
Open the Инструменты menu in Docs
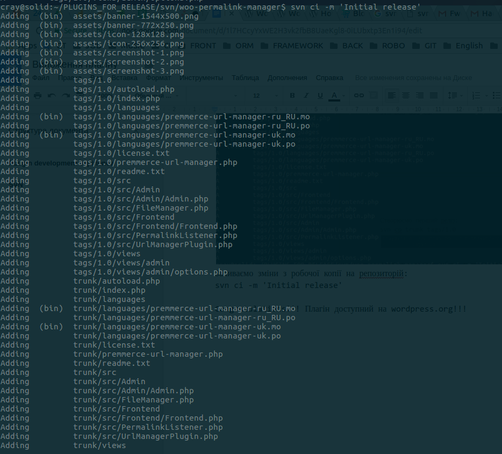(201, 78)
